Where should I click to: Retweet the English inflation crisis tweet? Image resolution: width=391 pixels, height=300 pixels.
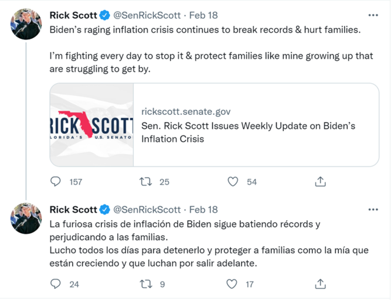click(146, 182)
